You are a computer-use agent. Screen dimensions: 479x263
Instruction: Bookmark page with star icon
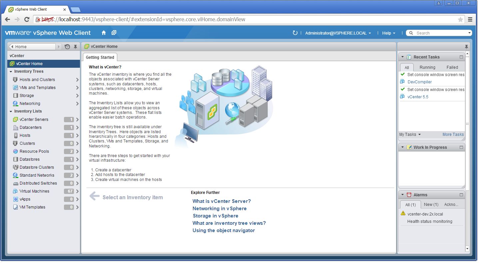(460, 20)
